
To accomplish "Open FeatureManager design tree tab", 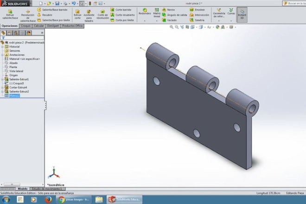I will pyautogui.click(x=3, y=33).
